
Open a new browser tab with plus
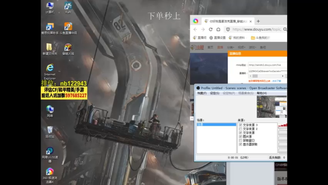coord(258,21)
